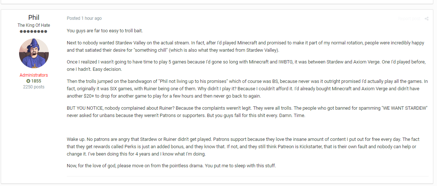Click the 1855 reputation score

(x=36, y=81)
